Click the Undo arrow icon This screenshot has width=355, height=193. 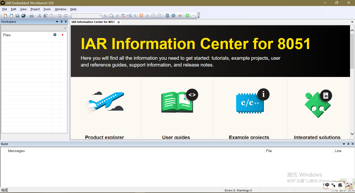click(60, 16)
